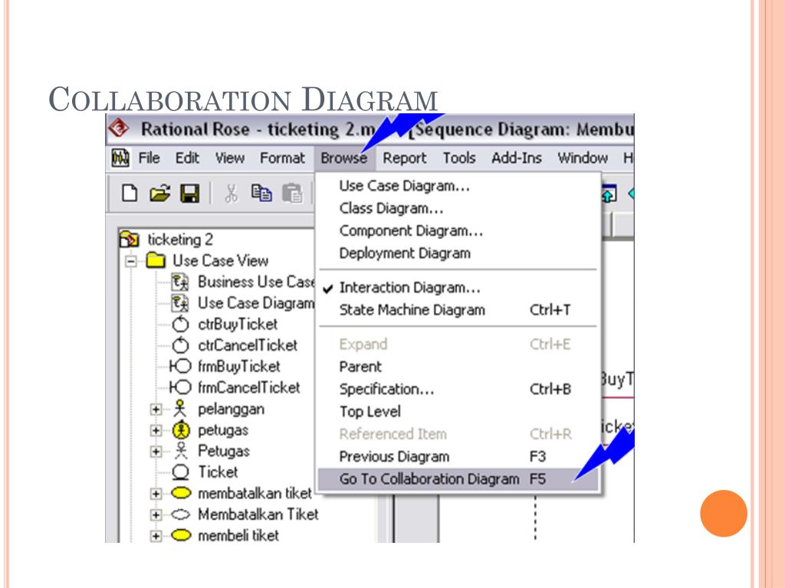
Task: Click the Use Case View folder icon
Action: (x=156, y=260)
